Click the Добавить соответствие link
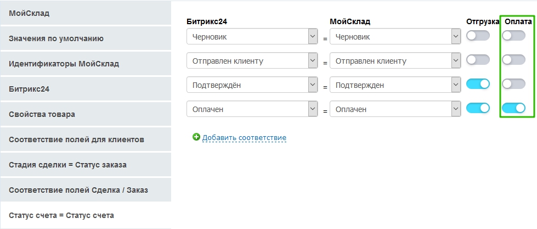The width and height of the screenshot is (537, 229). (244, 137)
